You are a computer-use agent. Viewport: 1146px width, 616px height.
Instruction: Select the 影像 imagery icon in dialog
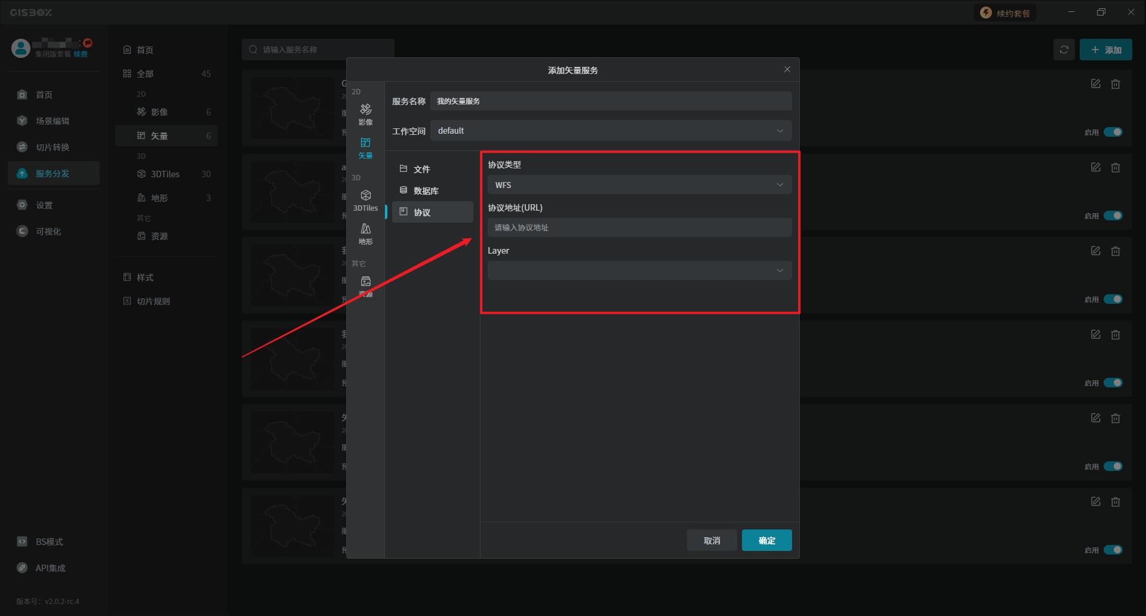coord(365,113)
